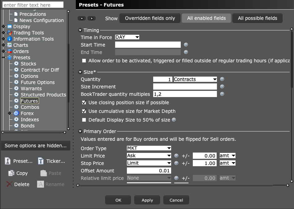The image size is (294, 209).
Task: Open help icon next to Stop Price
Action: click(176, 163)
